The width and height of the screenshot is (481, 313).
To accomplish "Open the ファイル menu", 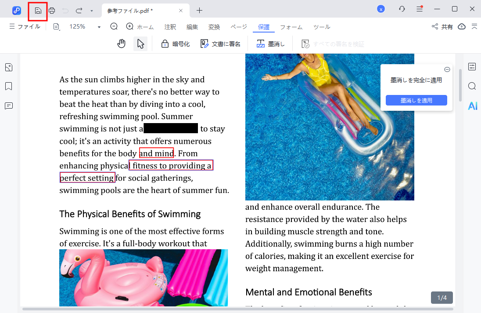I will pos(25,27).
